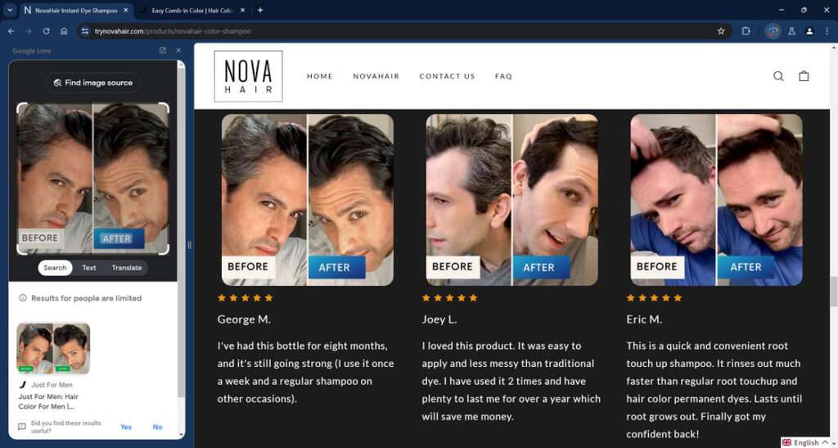Open a new browser tab

click(x=260, y=10)
